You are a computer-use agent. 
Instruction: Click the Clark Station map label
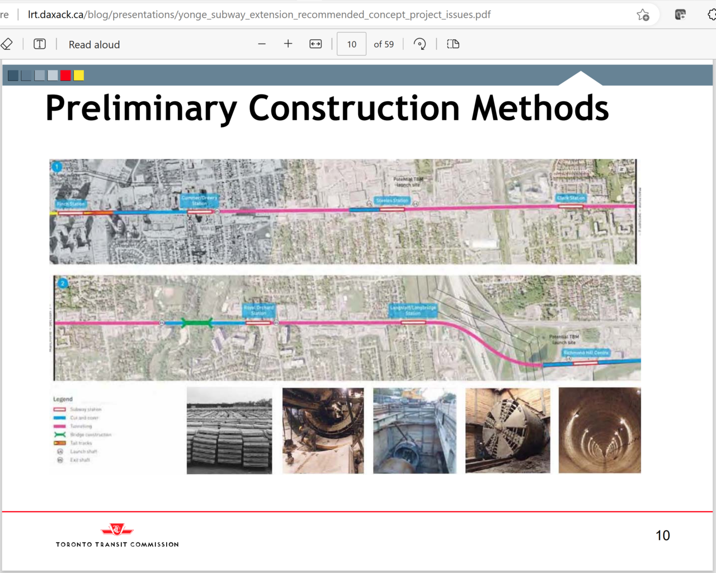[571, 198]
